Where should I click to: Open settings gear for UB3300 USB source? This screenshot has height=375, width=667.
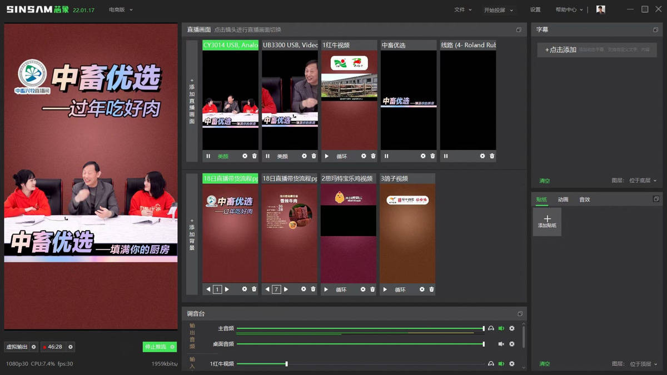click(x=304, y=156)
